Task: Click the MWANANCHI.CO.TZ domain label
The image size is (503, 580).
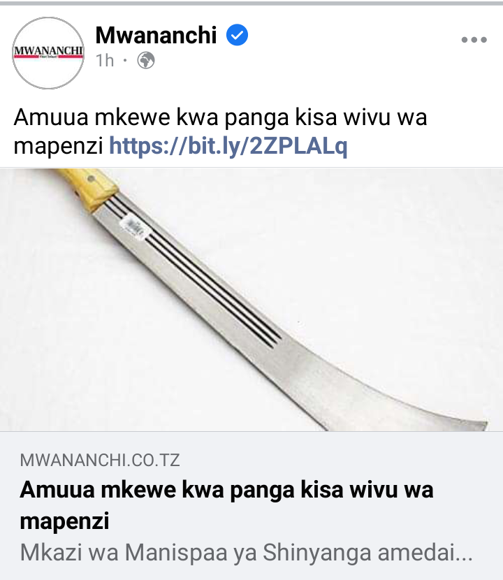Action: pyautogui.click(x=100, y=460)
